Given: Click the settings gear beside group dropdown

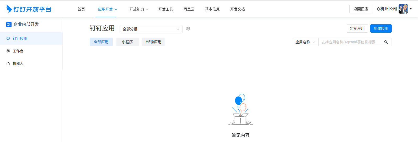Looking at the screenshot, I should coord(188,29).
